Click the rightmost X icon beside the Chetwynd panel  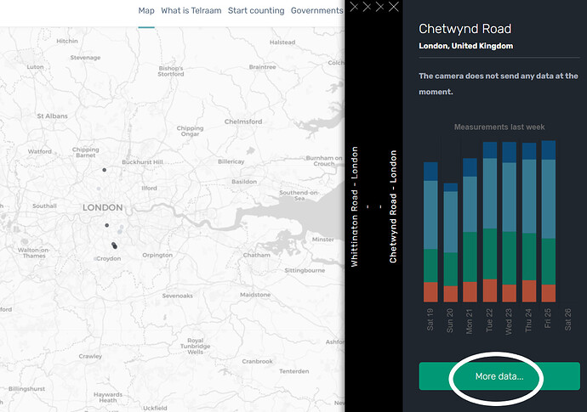[x=393, y=7]
